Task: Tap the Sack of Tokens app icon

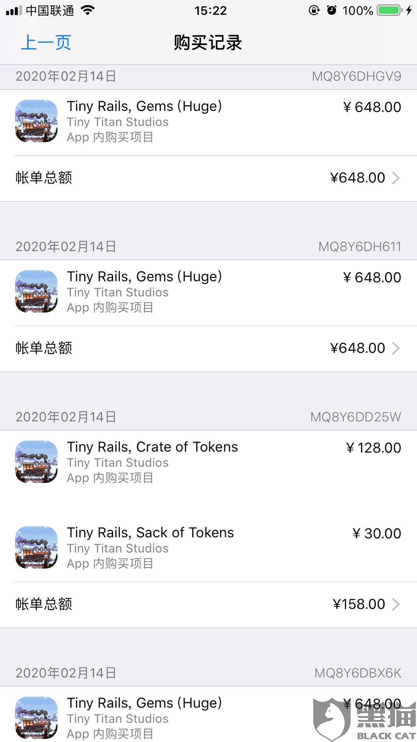Action: click(x=36, y=547)
